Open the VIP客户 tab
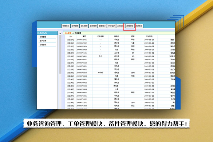This screenshot has width=213, height=142. coord(111,26)
